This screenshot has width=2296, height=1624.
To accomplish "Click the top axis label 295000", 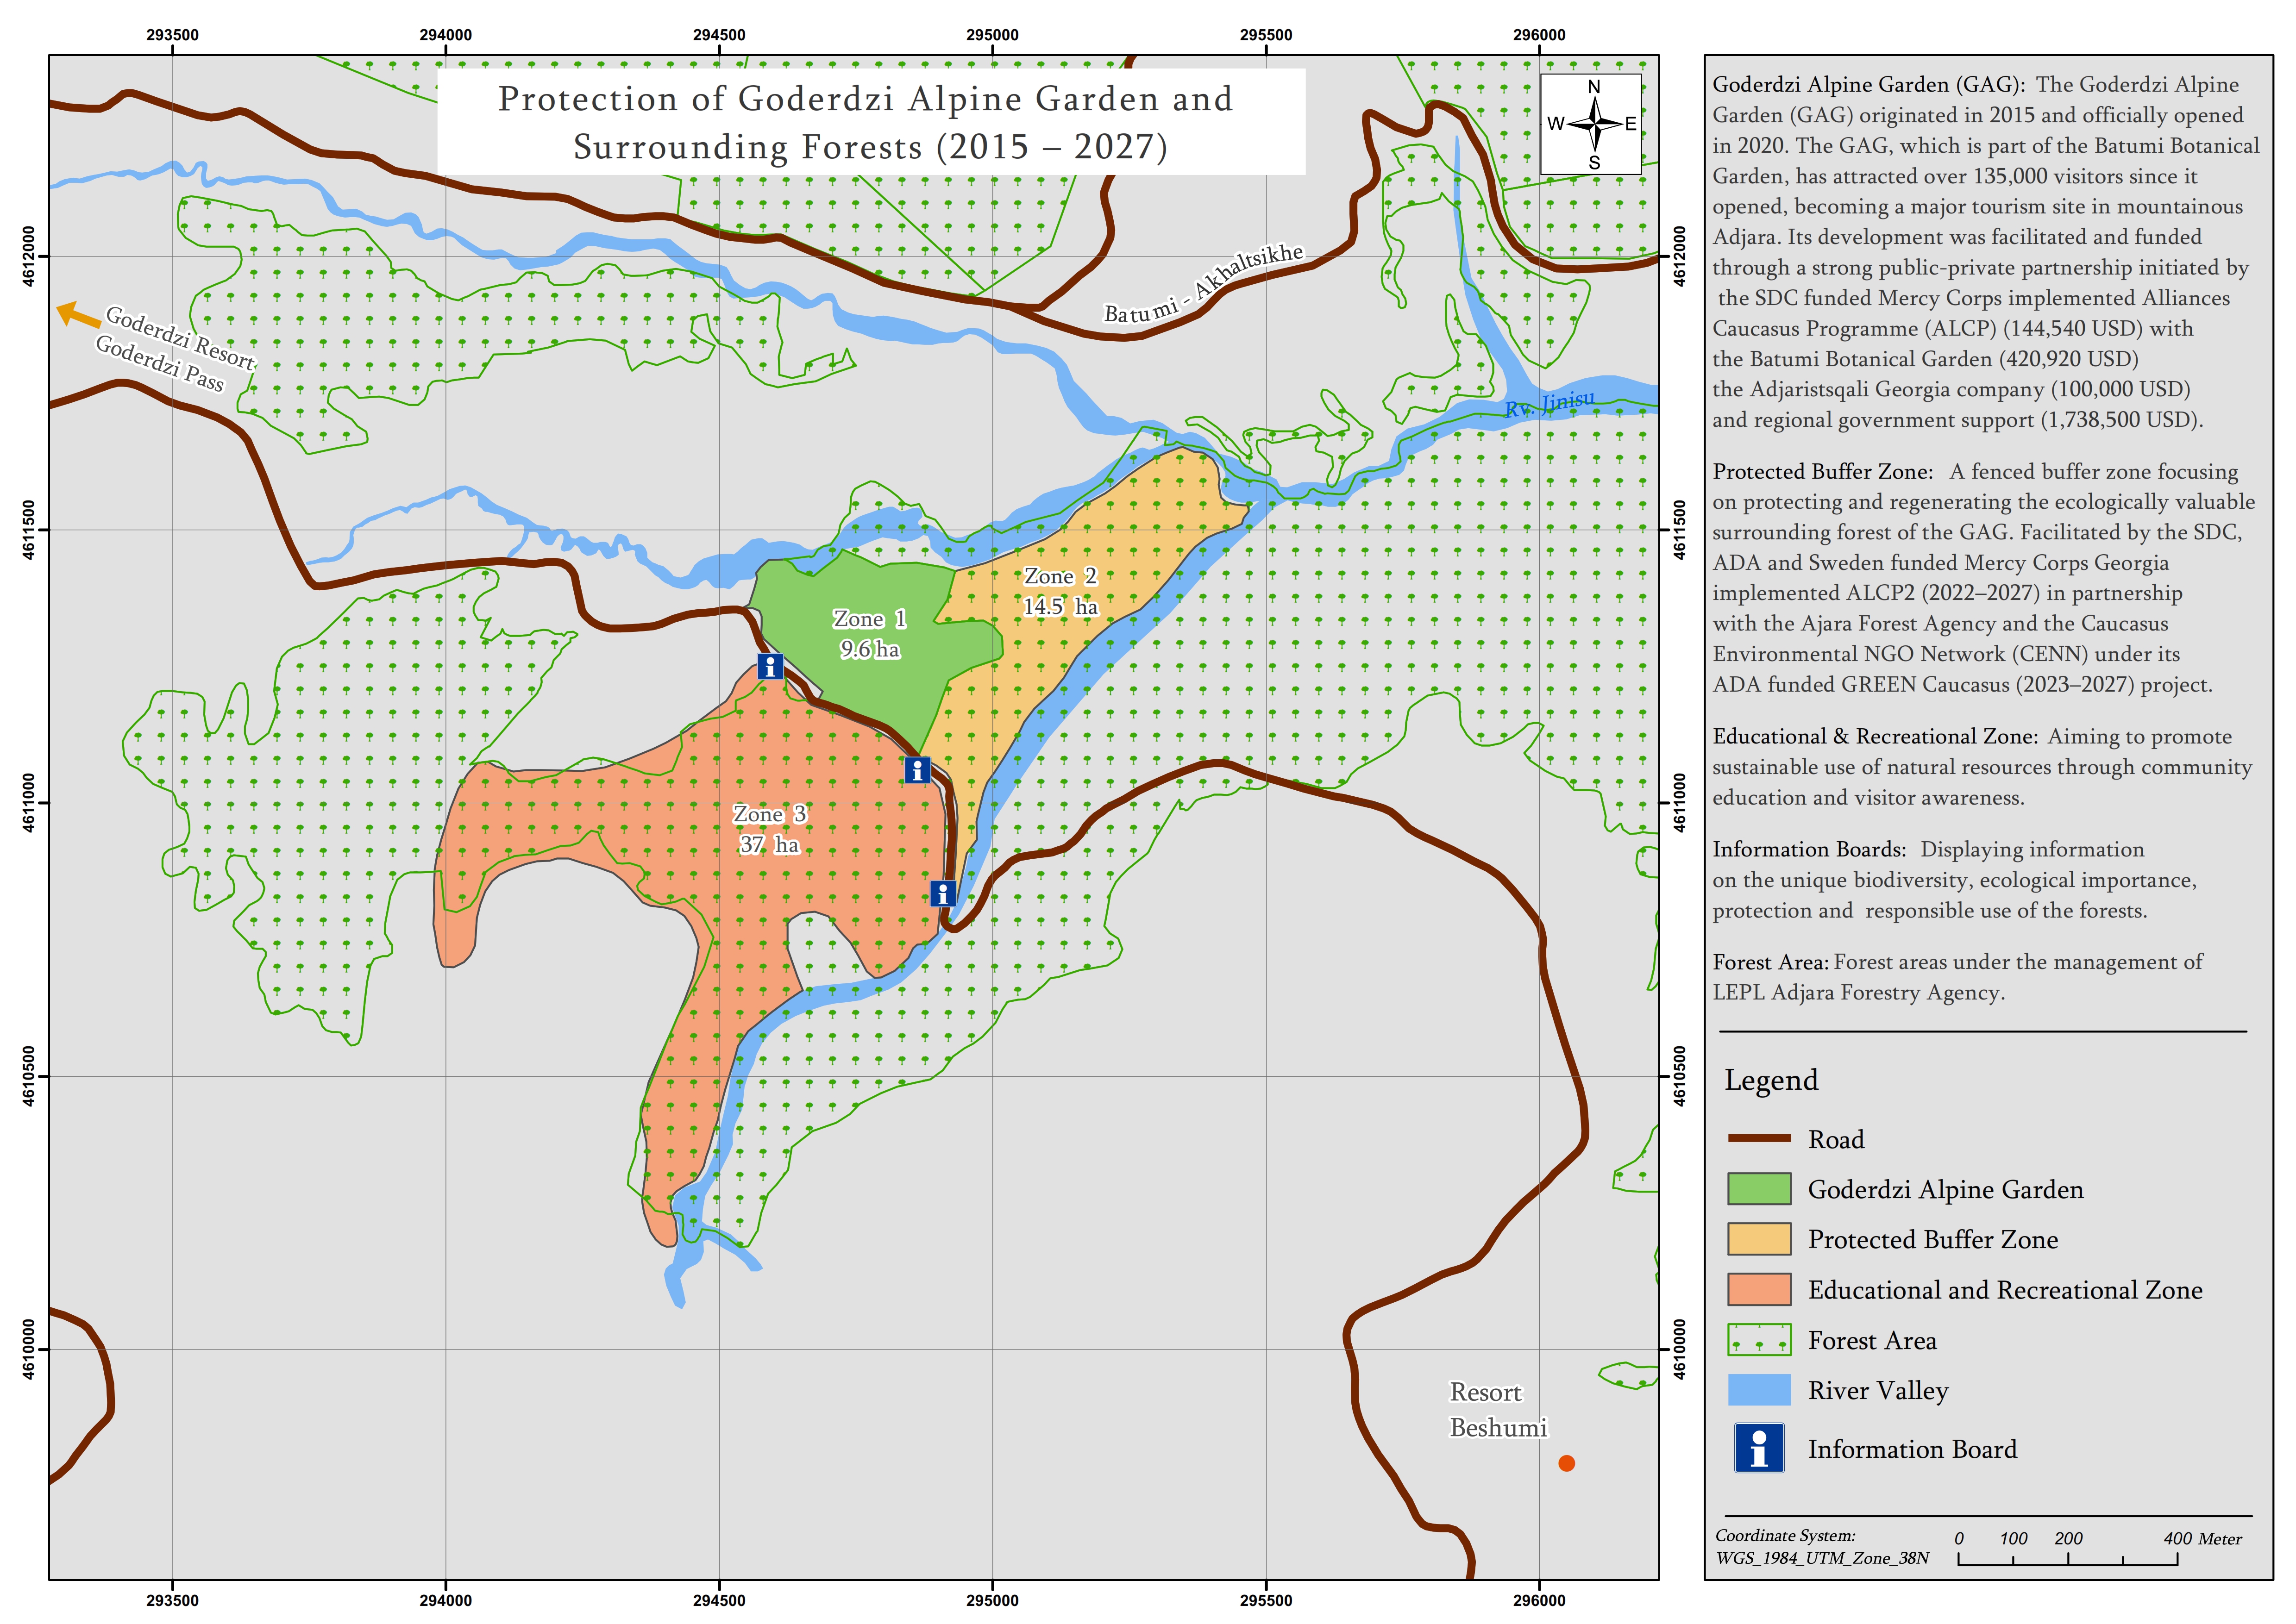I will pos(992,35).
